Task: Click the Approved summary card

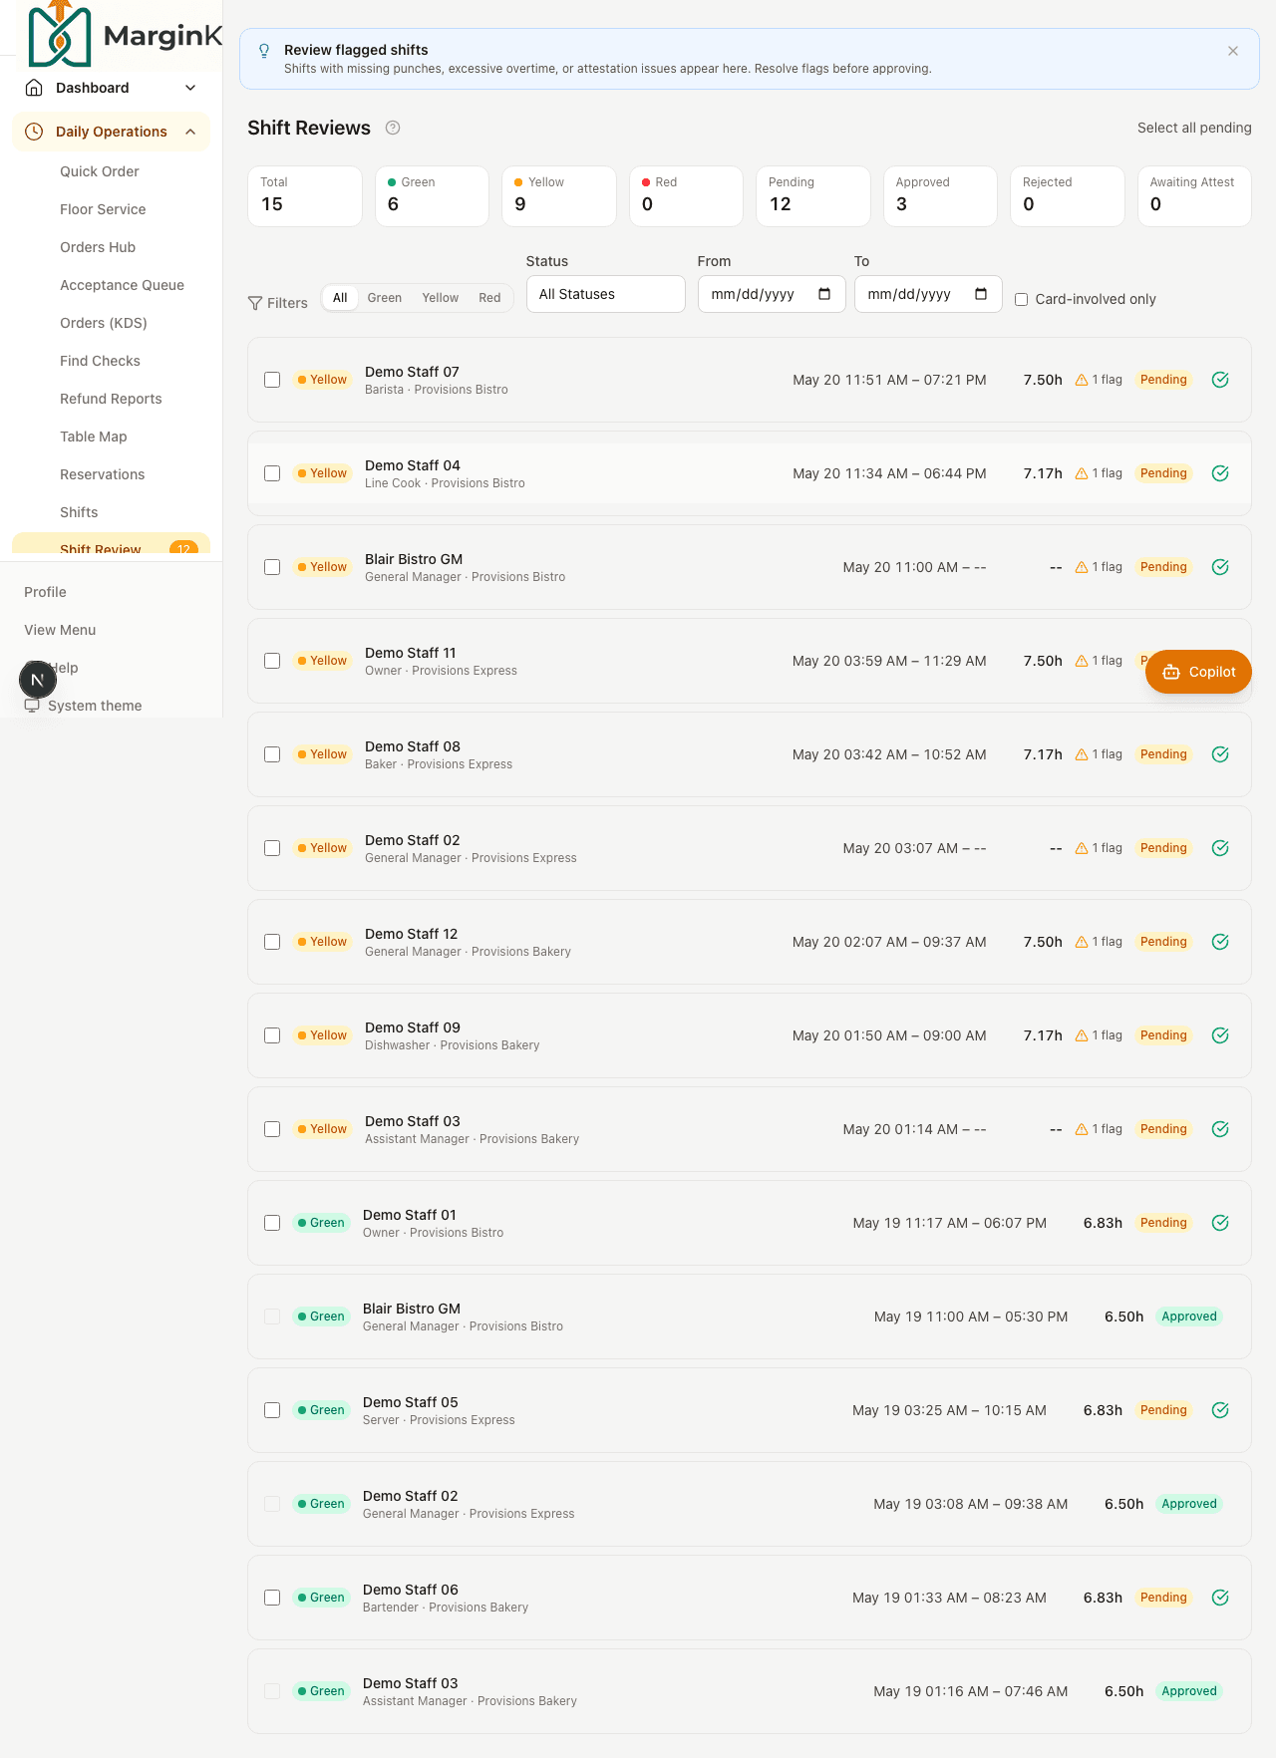Action: (x=940, y=196)
